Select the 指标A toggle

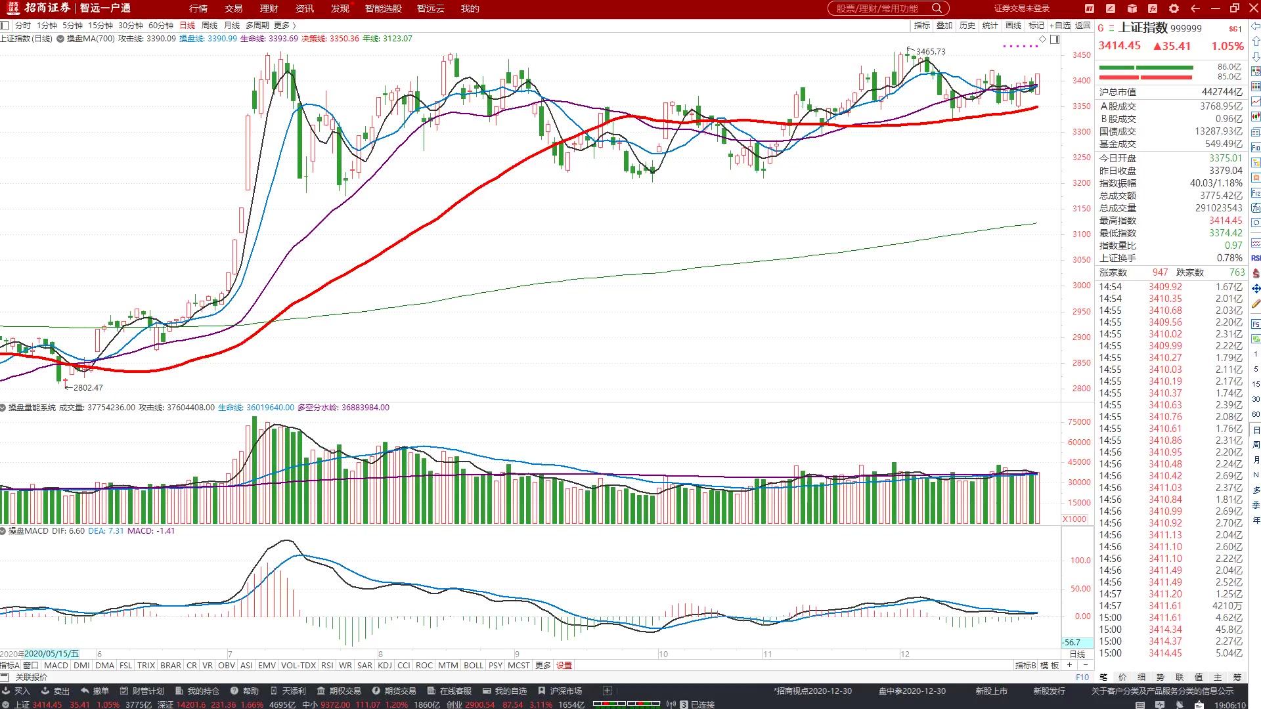[x=10, y=665]
